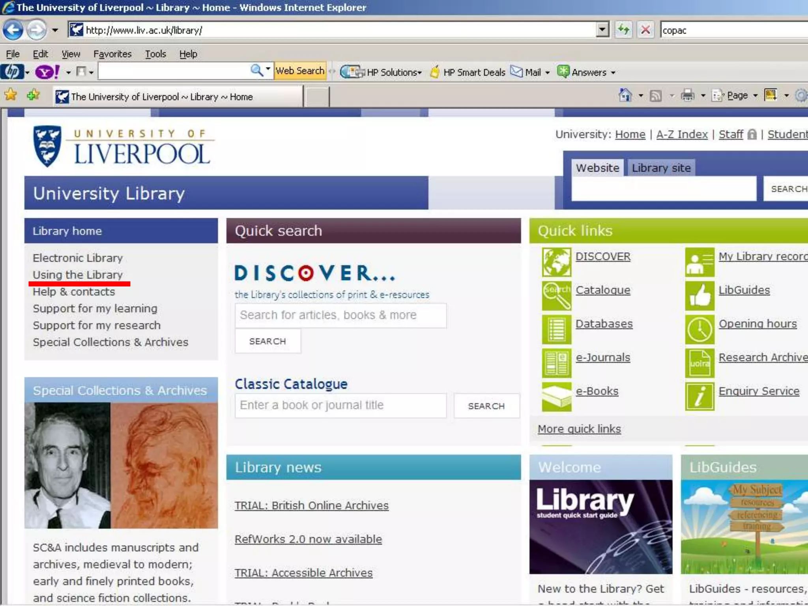Image resolution: width=808 pixels, height=606 pixels.
Task: Click the Opening hours clock icon
Action: tap(700, 329)
